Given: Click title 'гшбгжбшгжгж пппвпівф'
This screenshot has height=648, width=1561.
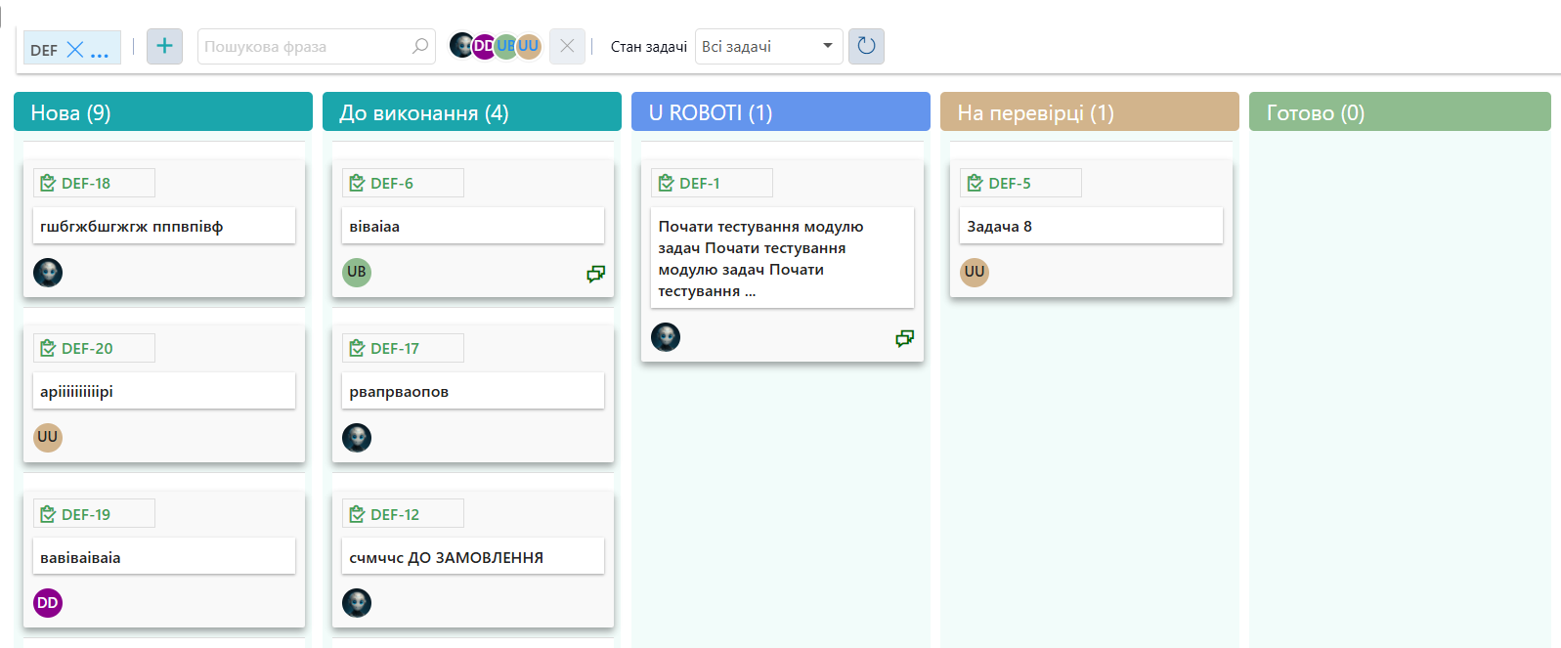Looking at the screenshot, I should (x=132, y=227).
